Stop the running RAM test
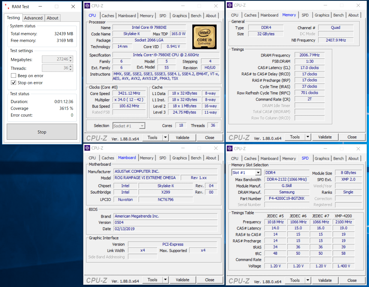Screen dimensions: 369x287 click(42, 132)
